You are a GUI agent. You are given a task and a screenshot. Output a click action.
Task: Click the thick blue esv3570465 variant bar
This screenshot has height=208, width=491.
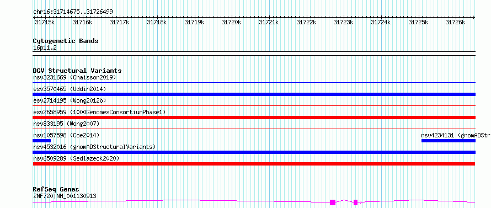(254, 94)
